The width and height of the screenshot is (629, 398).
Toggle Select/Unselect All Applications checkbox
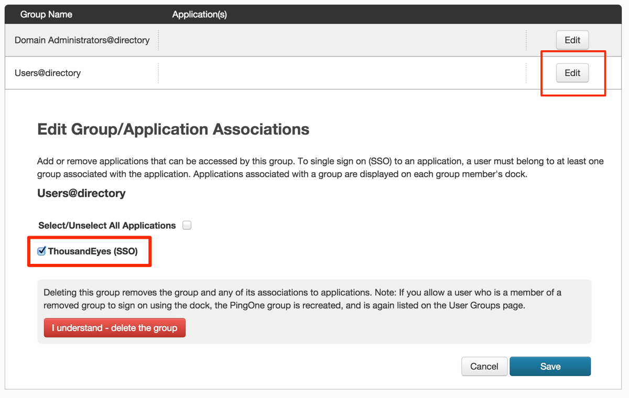click(x=187, y=225)
